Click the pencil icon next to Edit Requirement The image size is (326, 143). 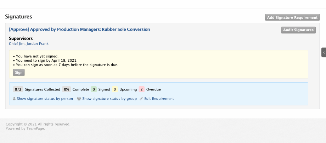pyautogui.click(x=141, y=99)
